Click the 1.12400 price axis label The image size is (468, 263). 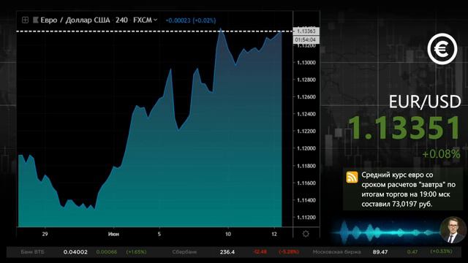click(306, 114)
